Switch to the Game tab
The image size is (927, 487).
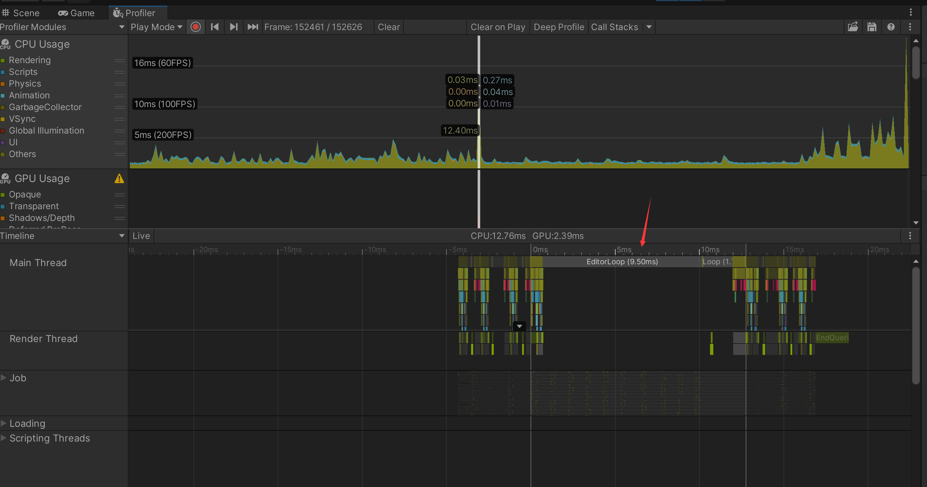click(x=77, y=13)
